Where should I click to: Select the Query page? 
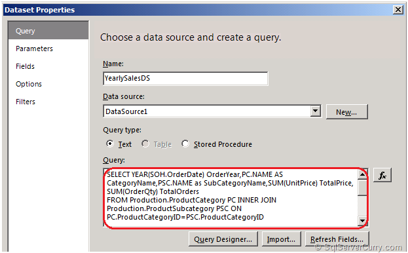tap(48, 31)
